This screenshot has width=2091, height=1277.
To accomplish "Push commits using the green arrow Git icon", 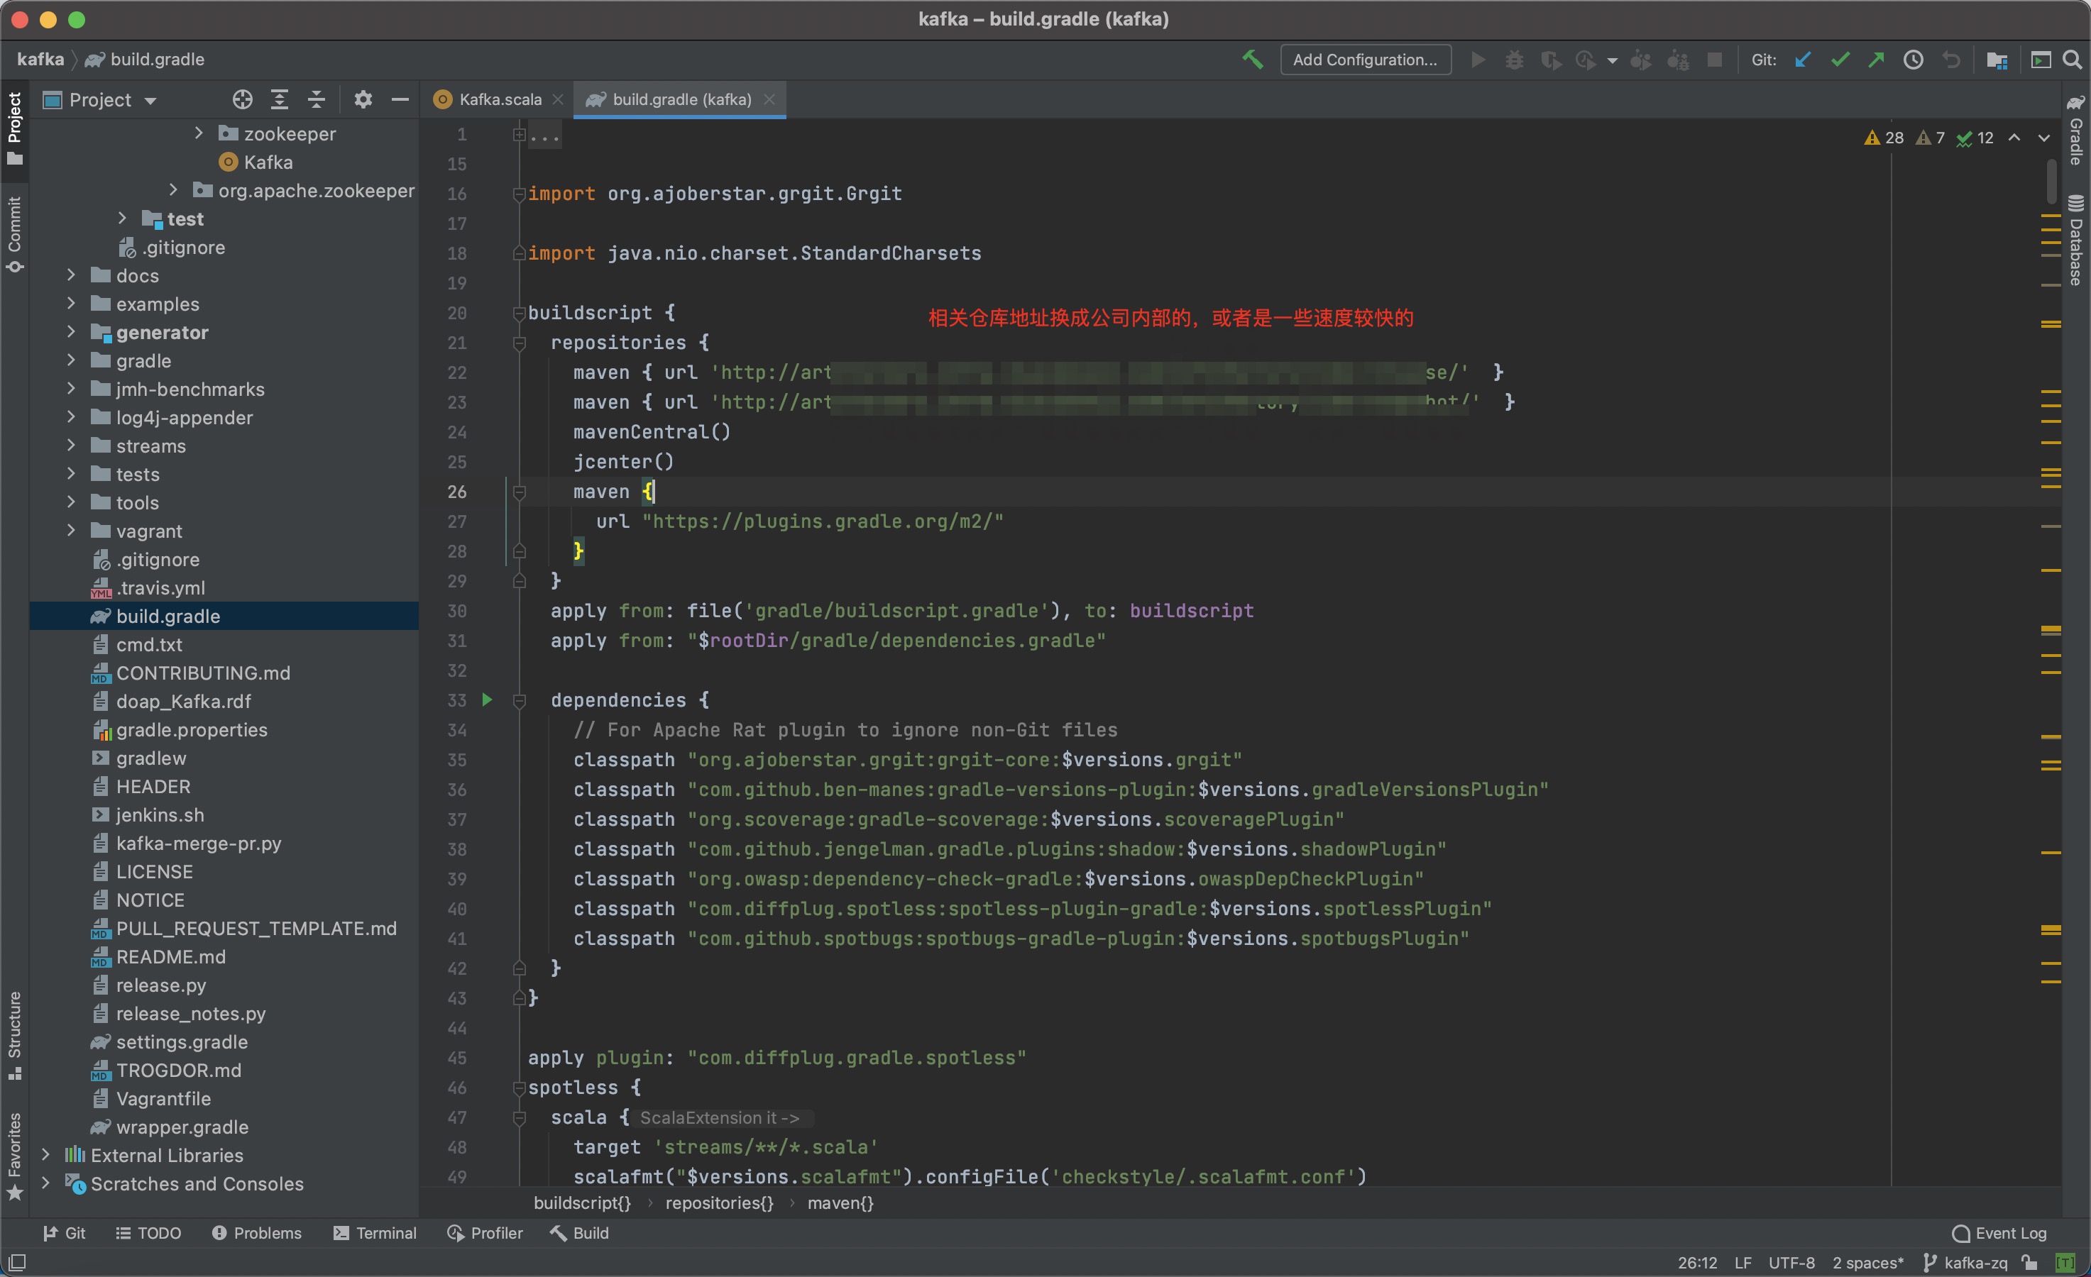I will [x=1877, y=60].
